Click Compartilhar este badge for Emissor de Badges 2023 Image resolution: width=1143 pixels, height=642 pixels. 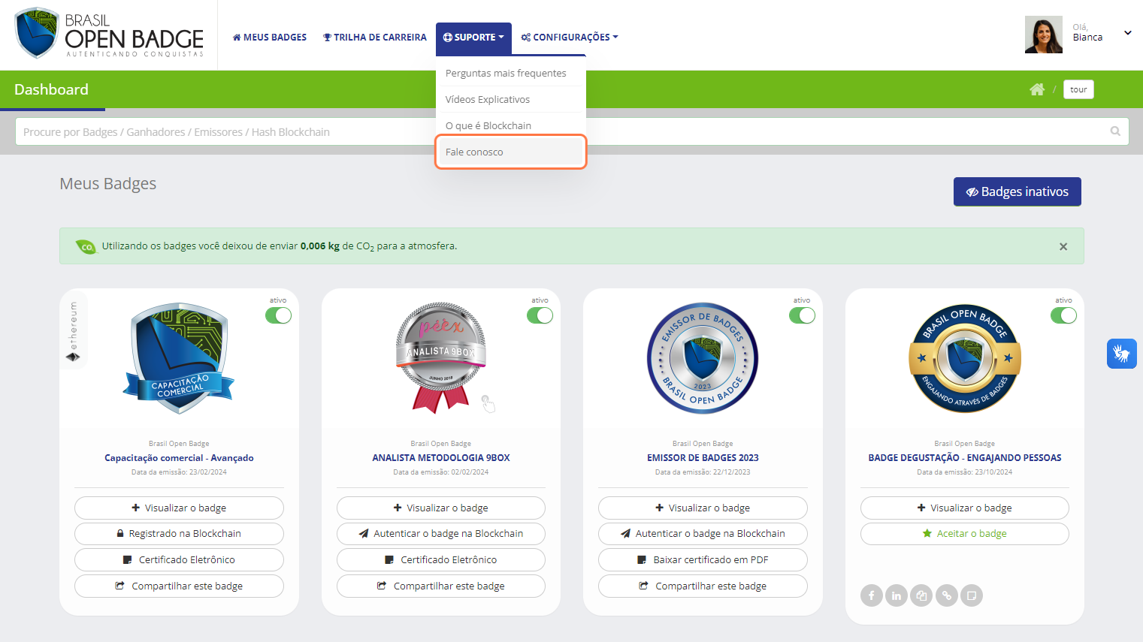(x=703, y=586)
